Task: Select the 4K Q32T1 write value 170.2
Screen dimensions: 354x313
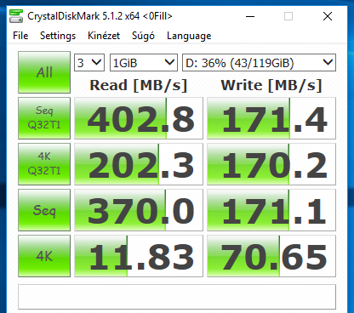Action: 271,164
